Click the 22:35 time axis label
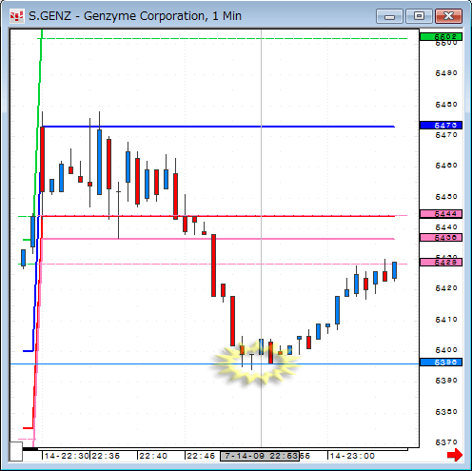 [106, 456]
